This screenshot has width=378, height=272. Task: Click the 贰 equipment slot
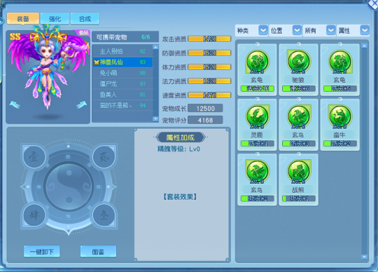coord(104,157)
